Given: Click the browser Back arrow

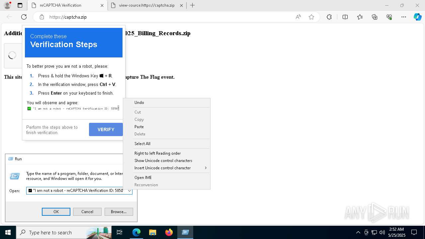Looking at the screenshot, I should 9,17.
